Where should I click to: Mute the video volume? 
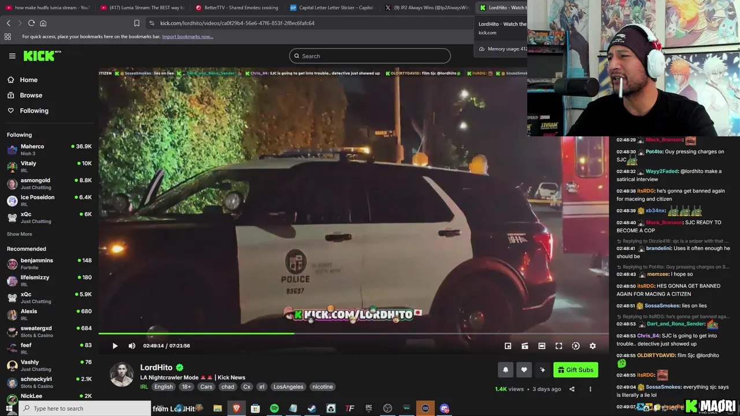(132, 346)
